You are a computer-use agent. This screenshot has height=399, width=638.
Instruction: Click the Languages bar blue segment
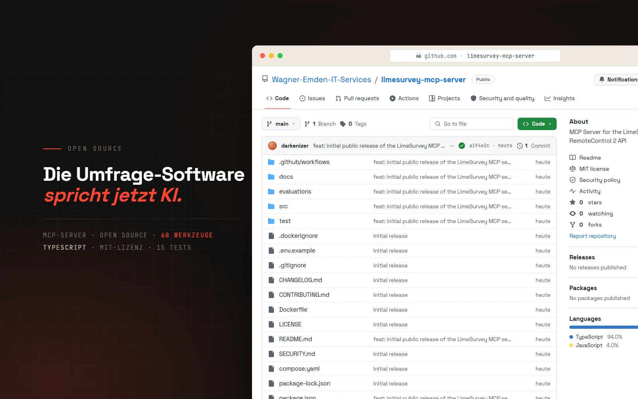point(603,327)
